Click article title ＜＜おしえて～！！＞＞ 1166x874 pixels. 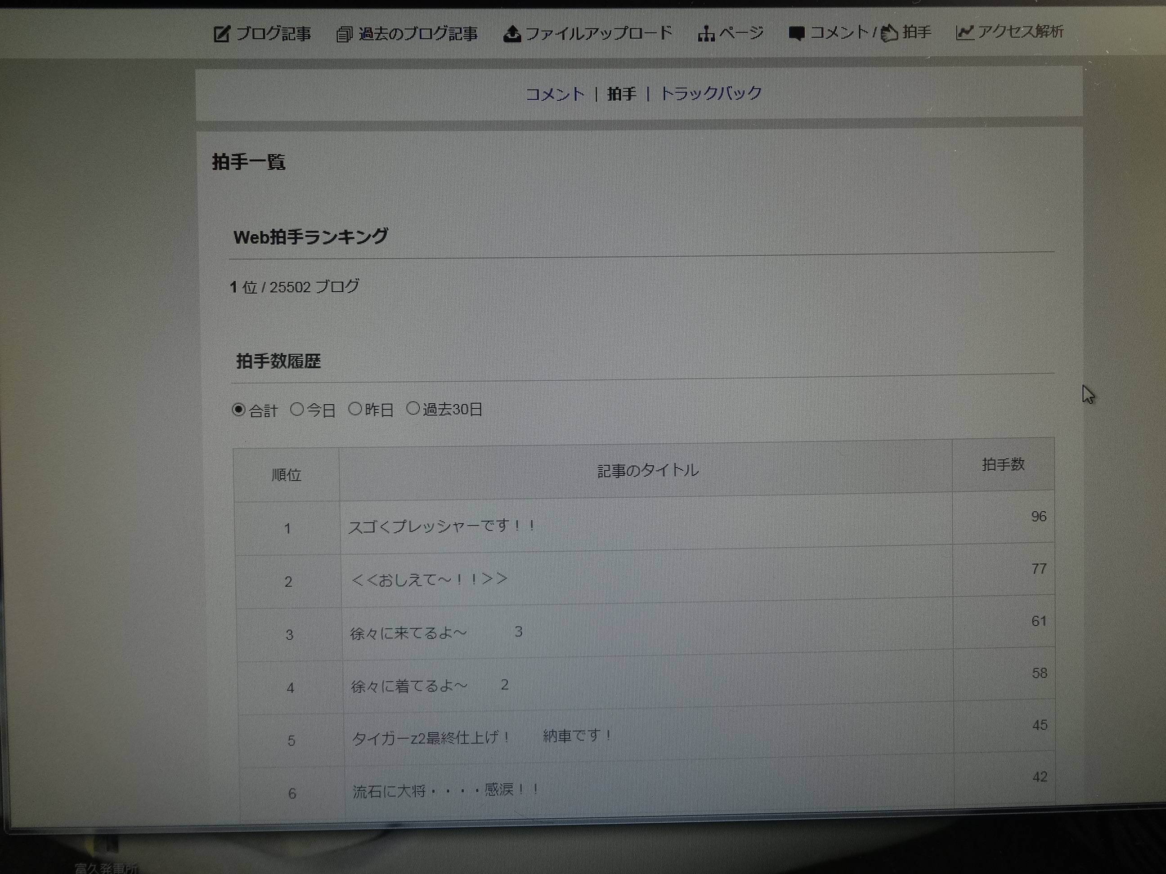[429, 579]
